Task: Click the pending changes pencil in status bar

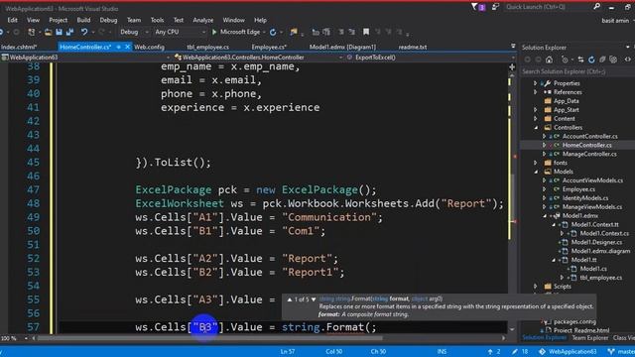Action: tap(515, 352)
